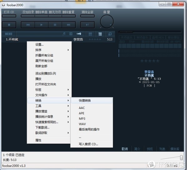Switch to the 歌词 tab

125,149
